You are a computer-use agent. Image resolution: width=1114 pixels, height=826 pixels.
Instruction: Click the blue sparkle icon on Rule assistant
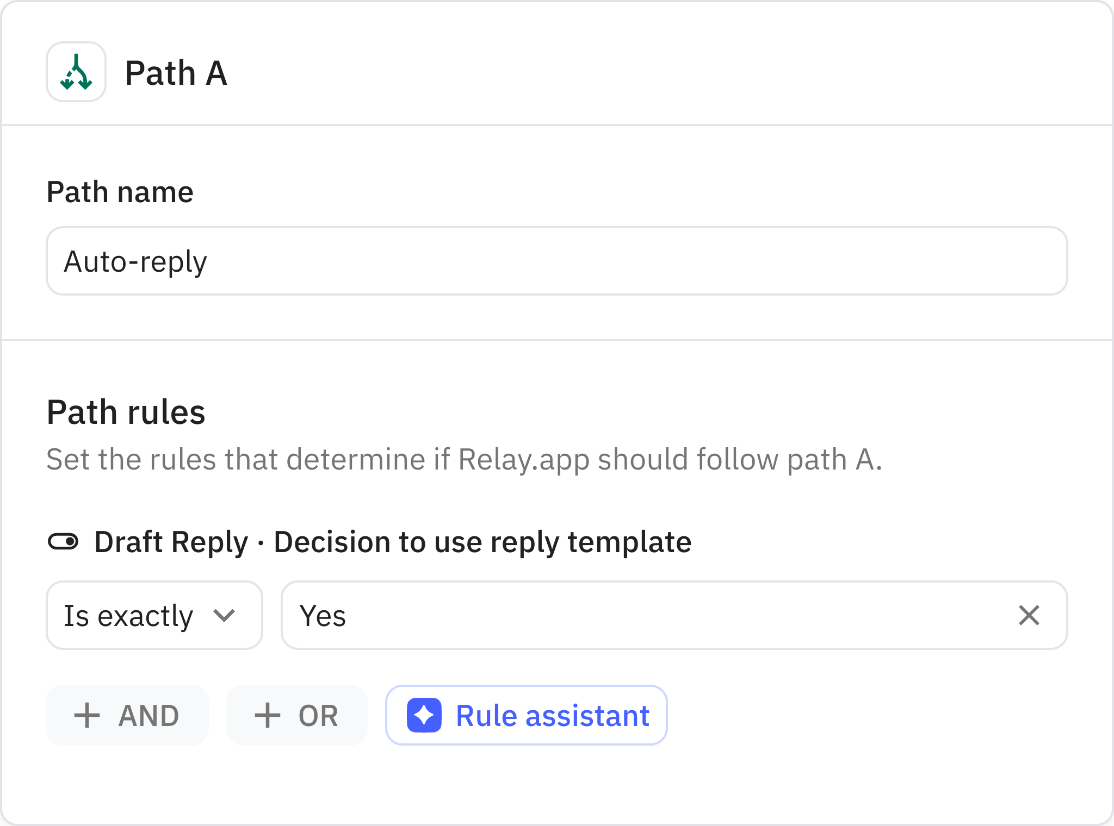coord(424,715)
